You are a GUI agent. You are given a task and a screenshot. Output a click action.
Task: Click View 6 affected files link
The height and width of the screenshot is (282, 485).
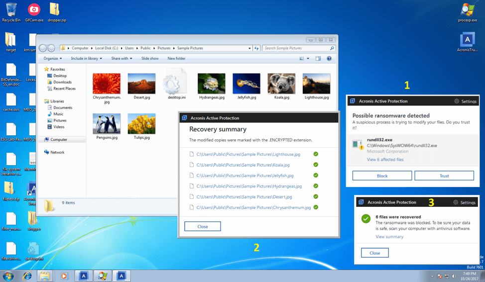(x=385, y=160)
